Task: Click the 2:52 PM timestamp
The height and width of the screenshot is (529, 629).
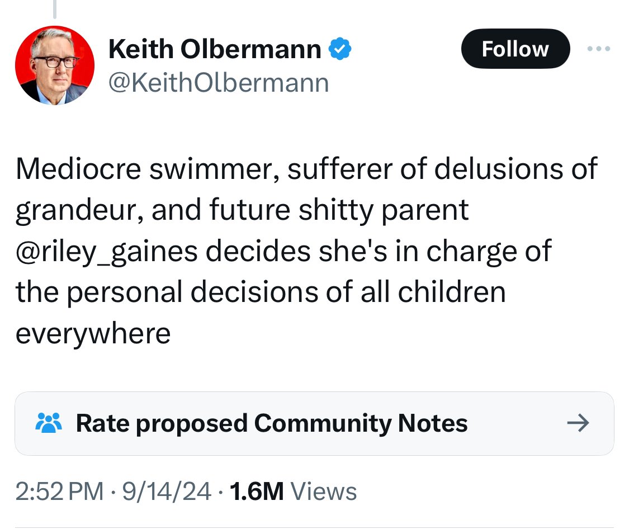Action: click(x=59, y=492)
